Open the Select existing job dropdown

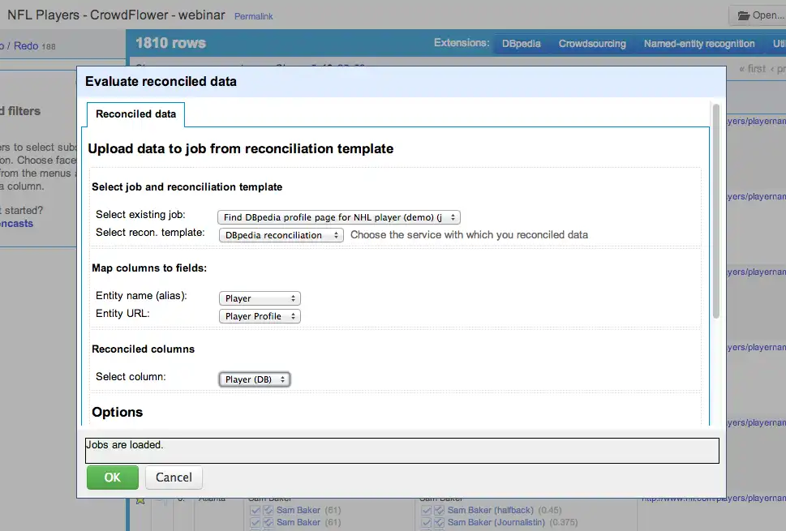pyautogui.click(x=339, y=217)
